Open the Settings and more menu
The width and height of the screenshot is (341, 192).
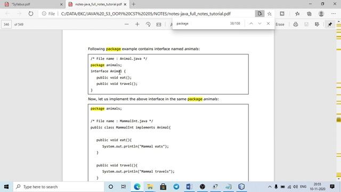point(334,14)
